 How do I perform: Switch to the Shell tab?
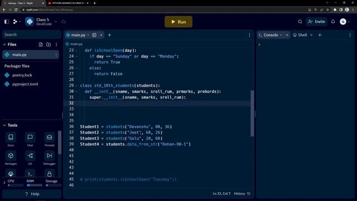[x=300, y=35]
